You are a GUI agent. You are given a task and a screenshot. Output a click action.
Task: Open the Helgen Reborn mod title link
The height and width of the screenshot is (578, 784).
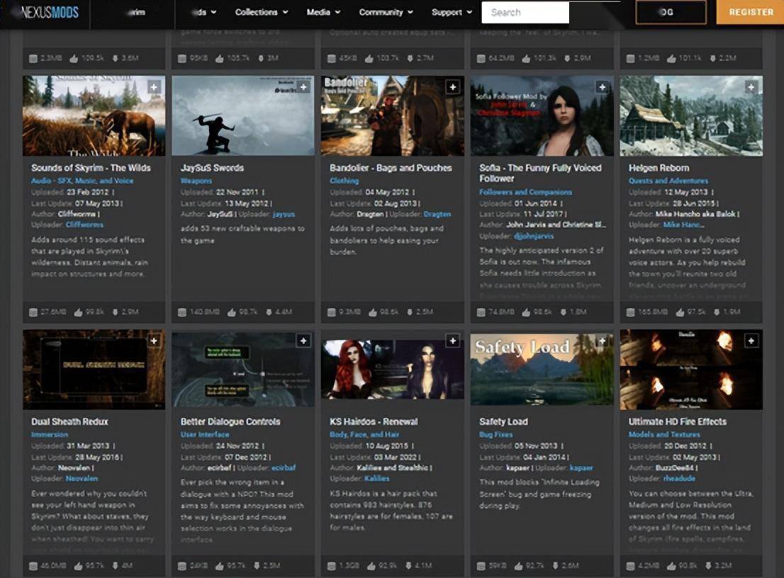[x=659, y=168]
